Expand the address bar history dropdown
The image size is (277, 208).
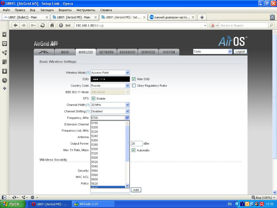[205, 25]
